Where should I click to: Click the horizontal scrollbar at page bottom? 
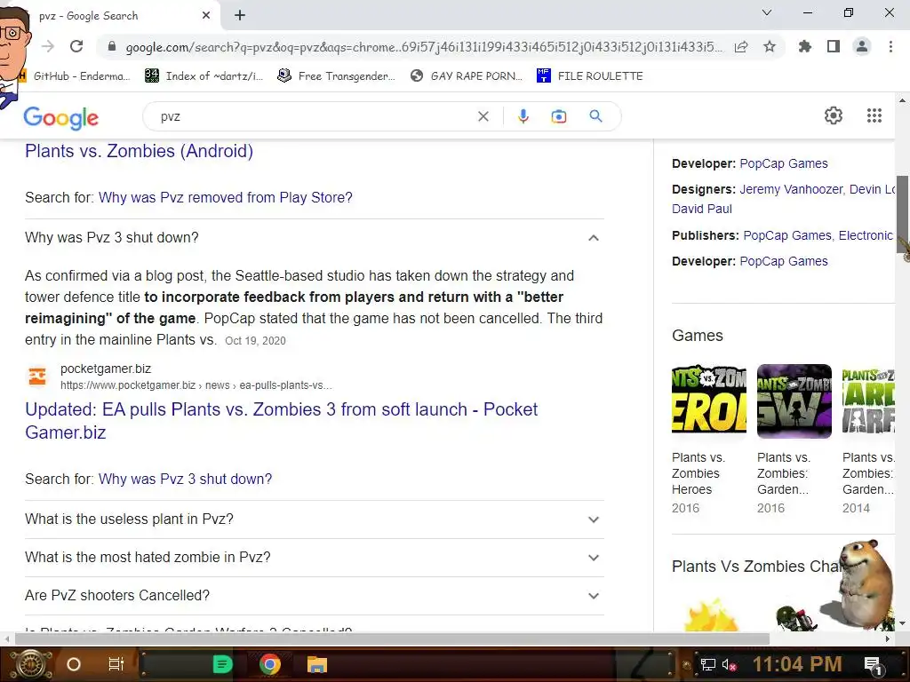point(392,639)
